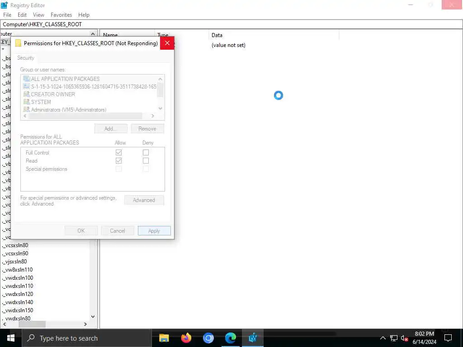Toggle Full Control Deny checkbox
This screenshot has height=347, width=463.
[x=146, y=153]
